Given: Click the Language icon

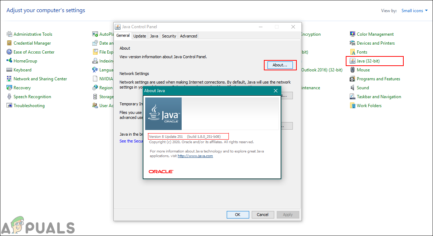Looking at the screenshot, I should 95,70.
